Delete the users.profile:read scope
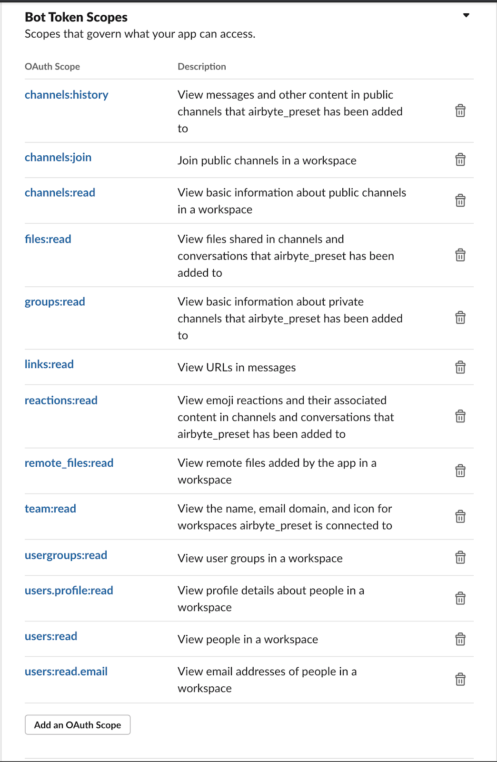This screenshot has width=497, height=762. tap(460, 598)
